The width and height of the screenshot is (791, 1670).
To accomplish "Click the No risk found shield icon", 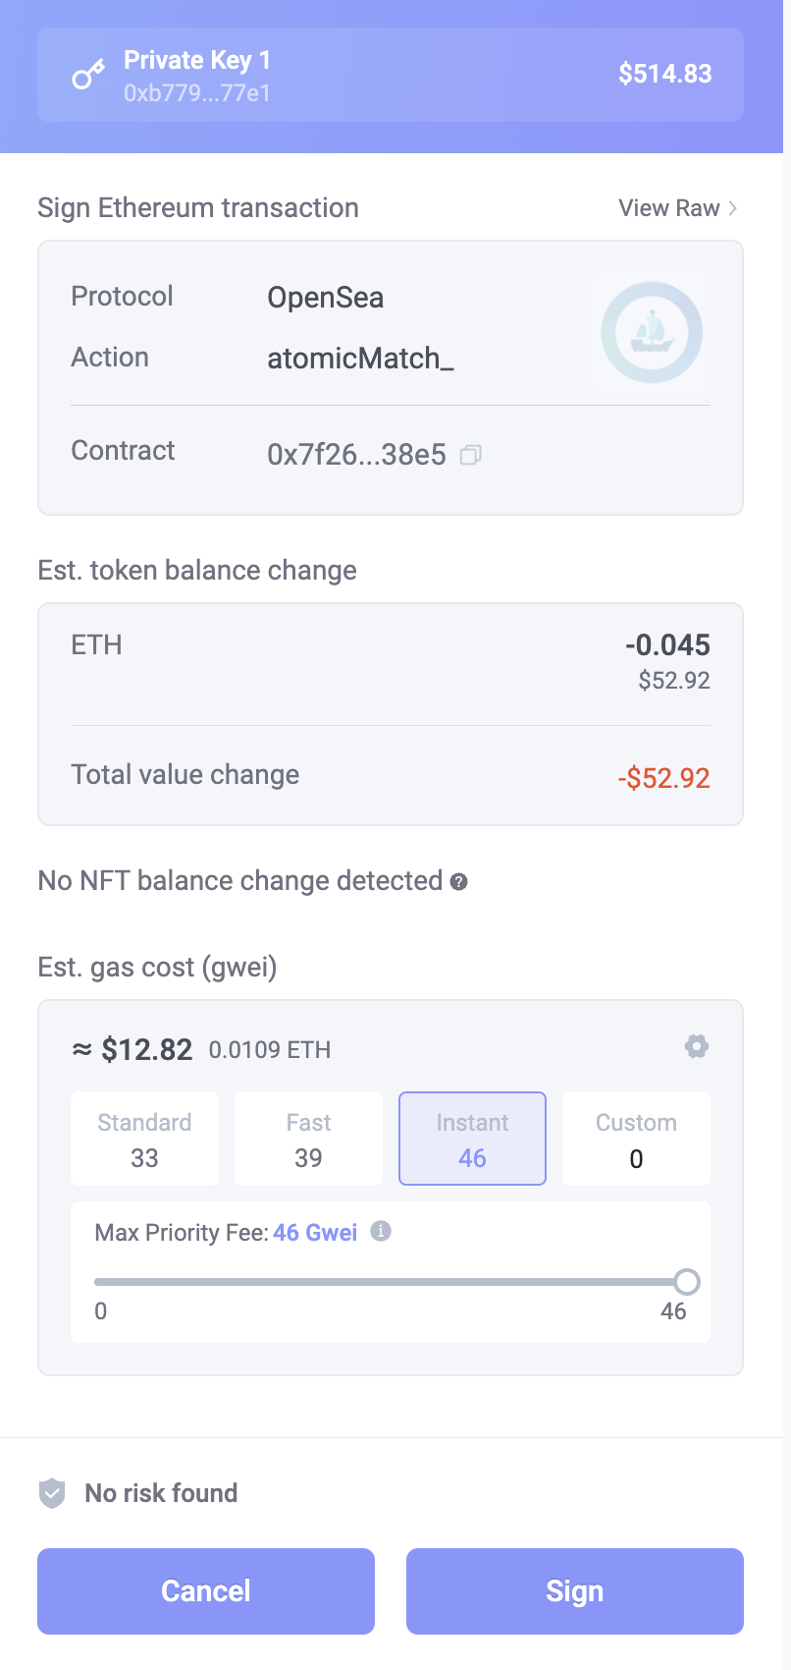I will tap(52, 1493).
